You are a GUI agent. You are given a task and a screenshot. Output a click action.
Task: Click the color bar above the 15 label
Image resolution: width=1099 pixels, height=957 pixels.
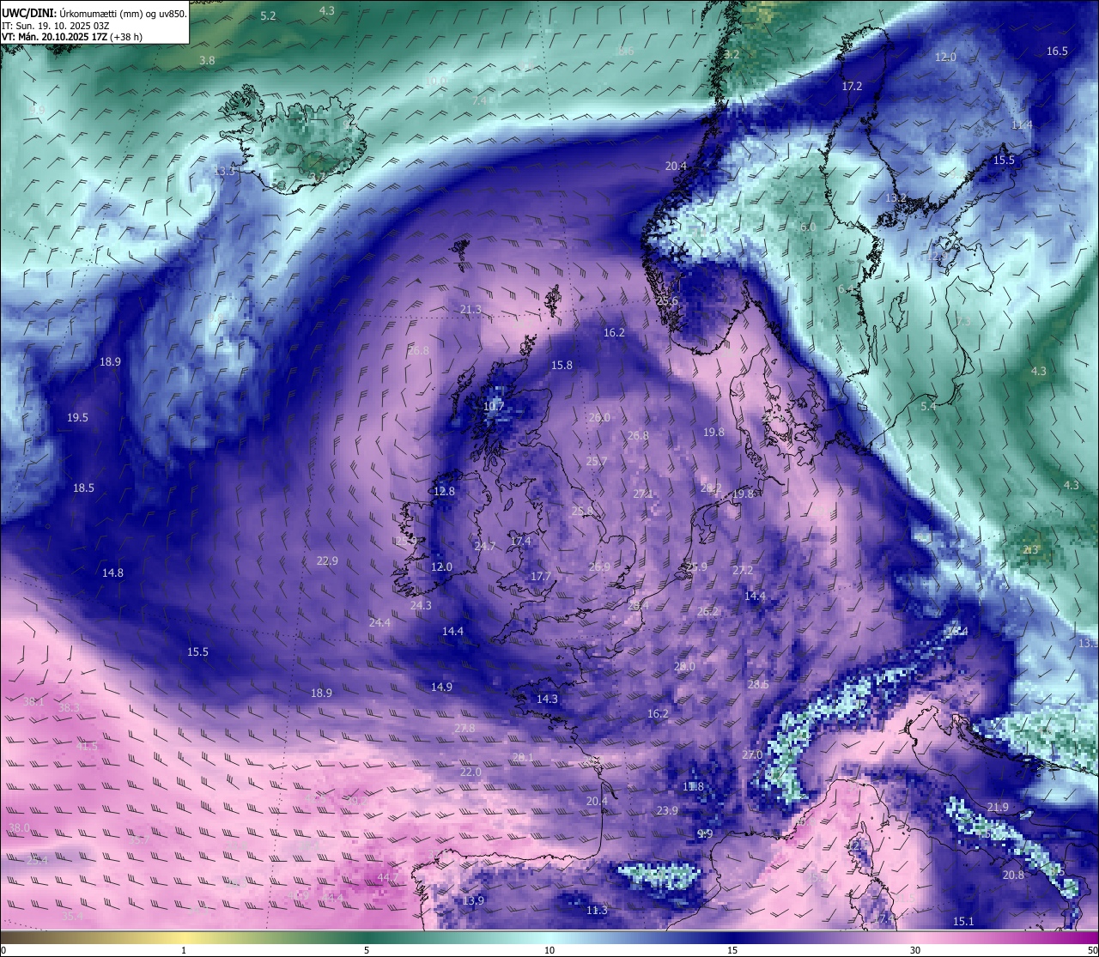click(x=732, y=937)
